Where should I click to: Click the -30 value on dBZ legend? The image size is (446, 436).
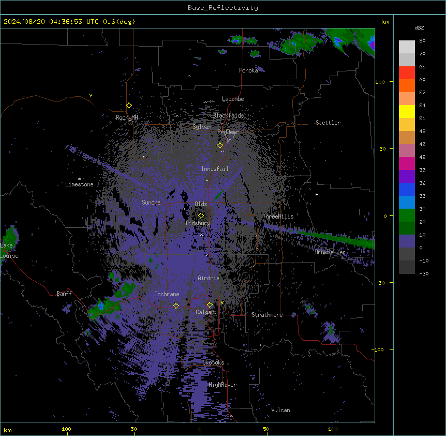[424, 274]
